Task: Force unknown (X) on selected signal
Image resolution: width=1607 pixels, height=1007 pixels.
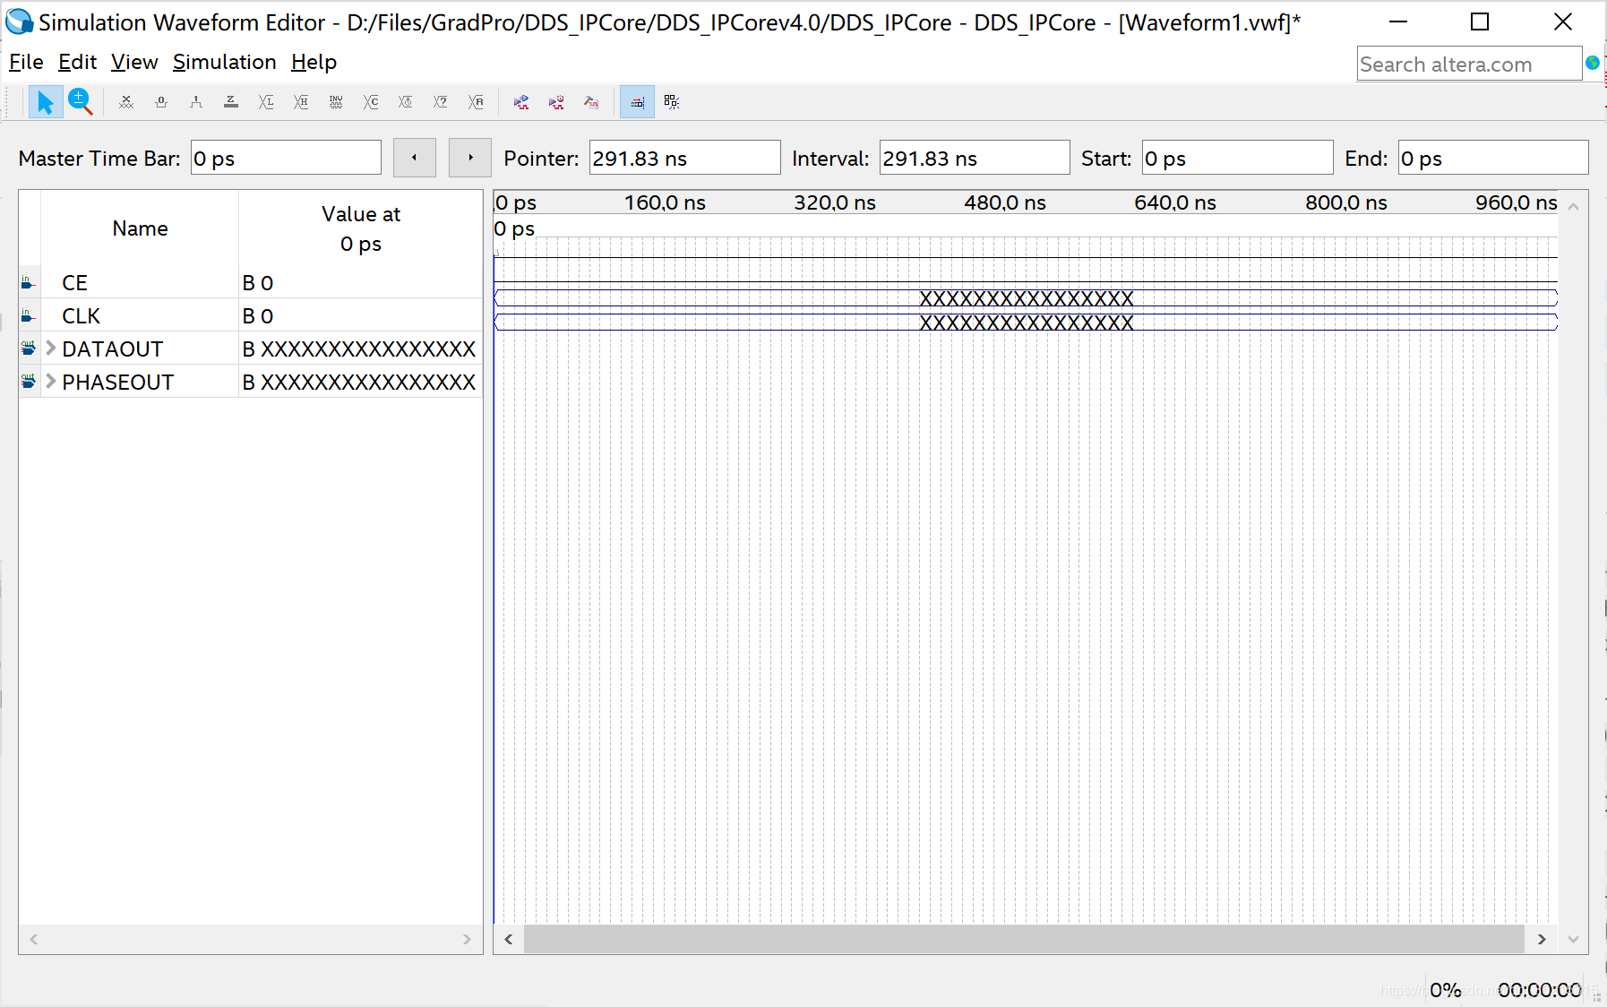Action: [x=126, y=102]
